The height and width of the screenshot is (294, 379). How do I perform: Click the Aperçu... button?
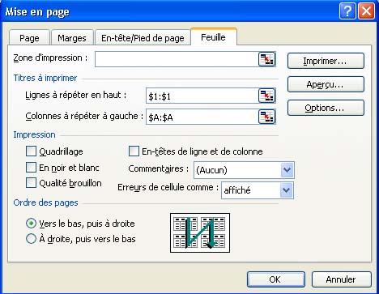click(326, 84)
